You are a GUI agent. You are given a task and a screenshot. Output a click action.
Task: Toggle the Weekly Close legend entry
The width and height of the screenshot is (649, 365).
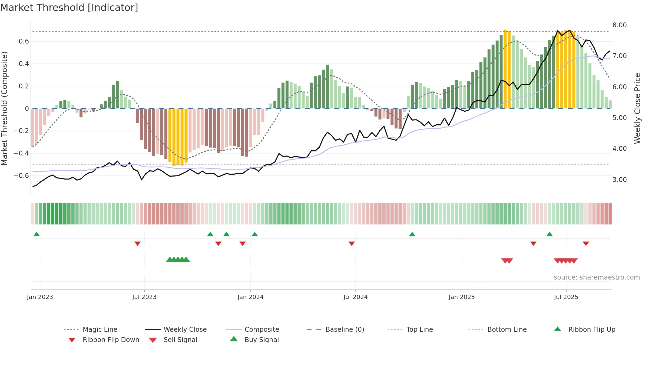coord(176,329)
